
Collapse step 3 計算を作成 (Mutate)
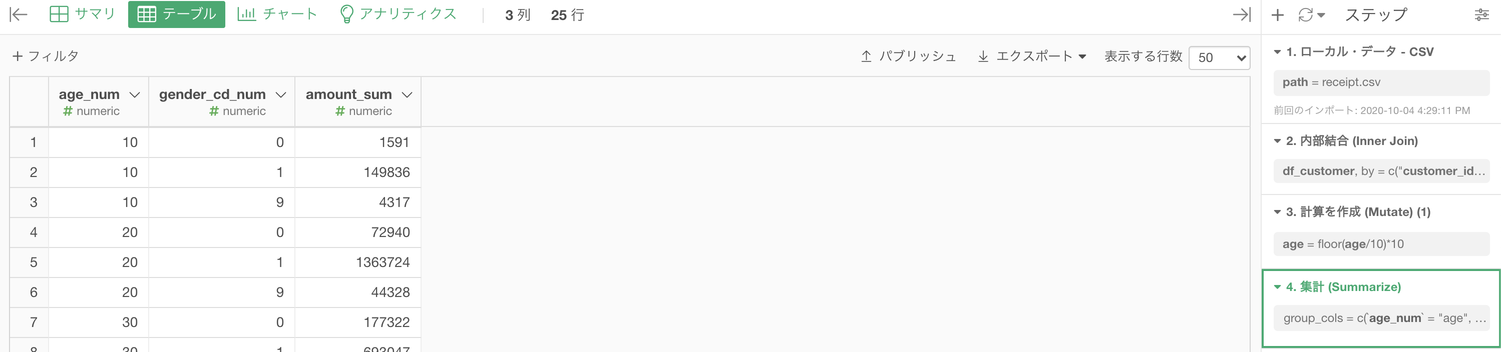[1277, 212]
